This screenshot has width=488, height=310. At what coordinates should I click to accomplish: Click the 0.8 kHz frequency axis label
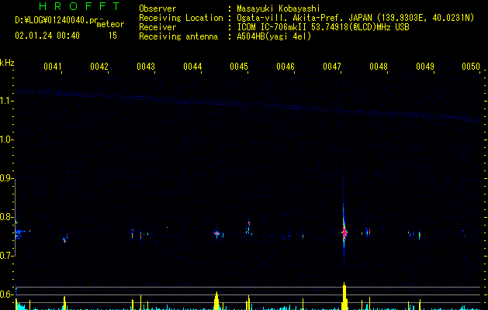[x=7, y=217]
